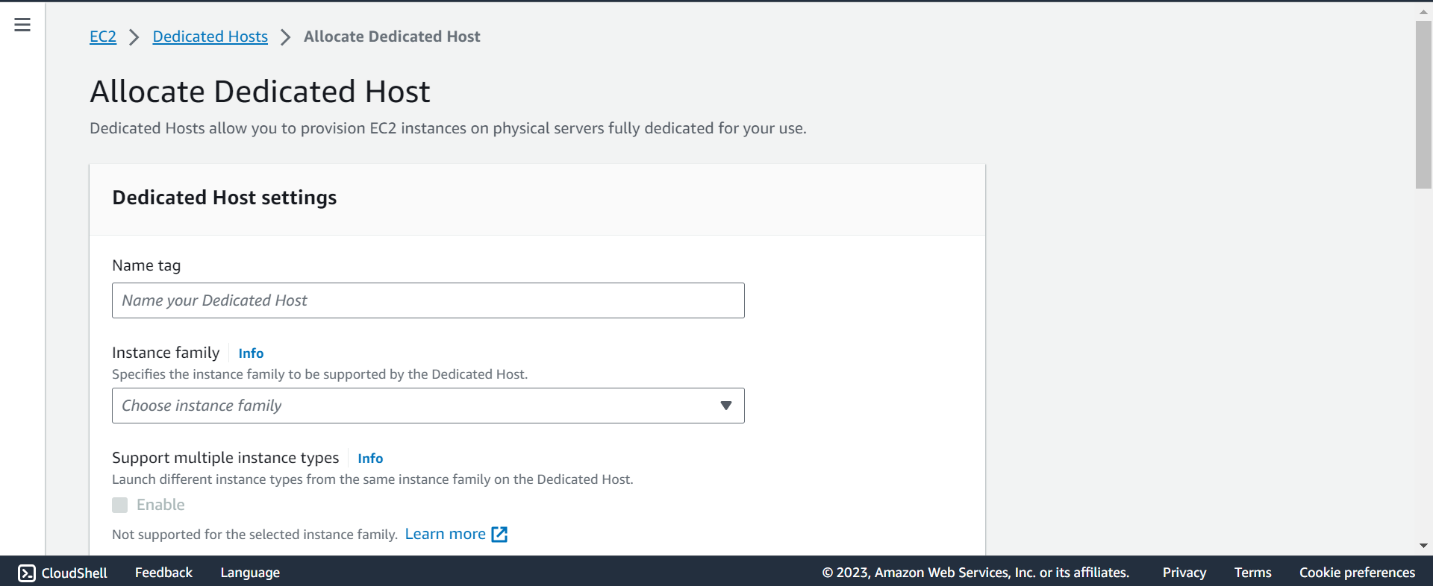Click the scrollbar up arrow

[1423, 11]
